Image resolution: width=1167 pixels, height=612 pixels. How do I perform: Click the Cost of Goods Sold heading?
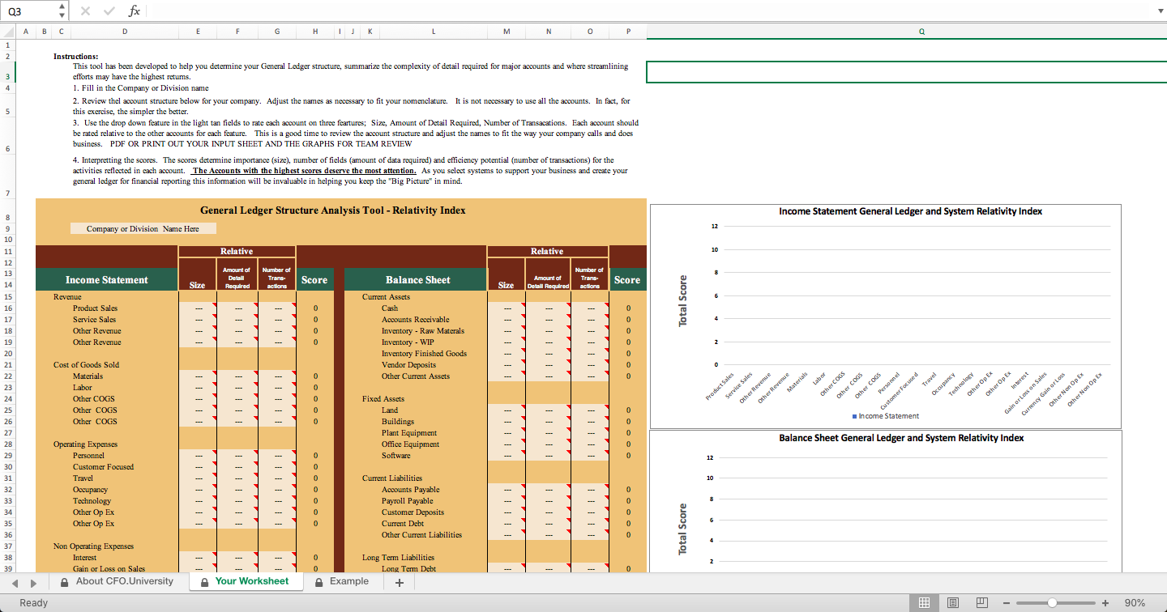click(x=86, y=365)
